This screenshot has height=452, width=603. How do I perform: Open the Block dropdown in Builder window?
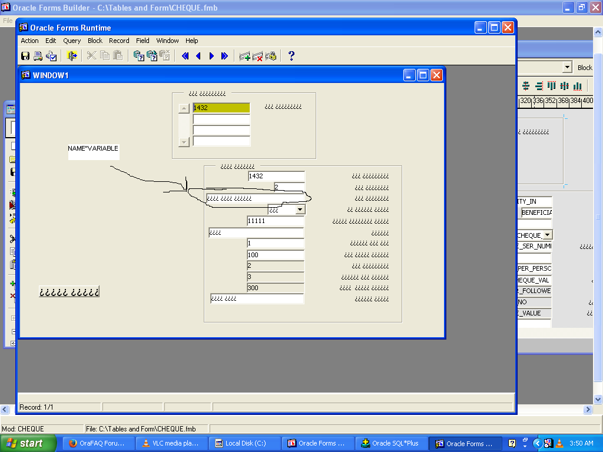point(567,67)
